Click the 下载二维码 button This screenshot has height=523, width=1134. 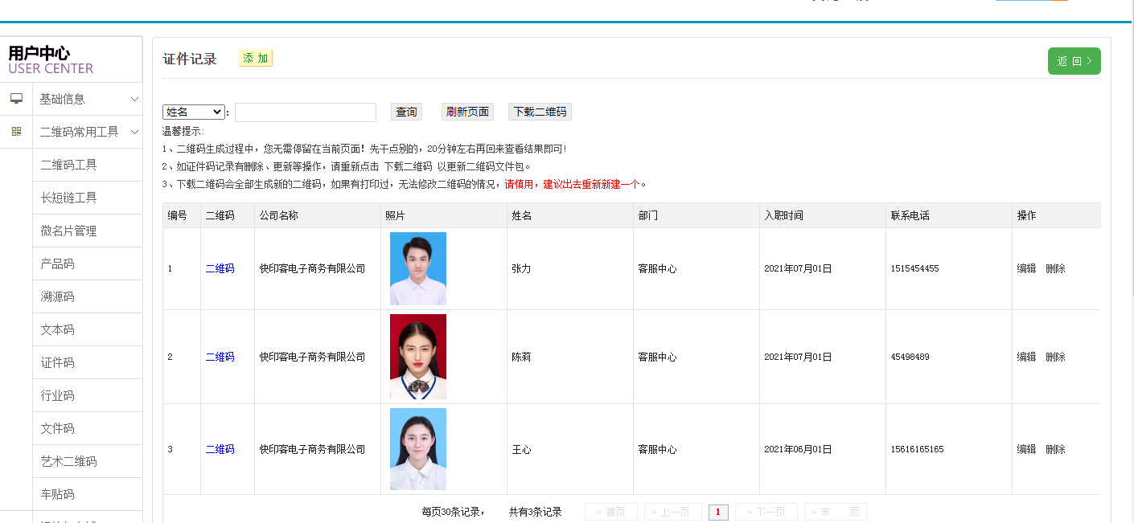(540, 112)
